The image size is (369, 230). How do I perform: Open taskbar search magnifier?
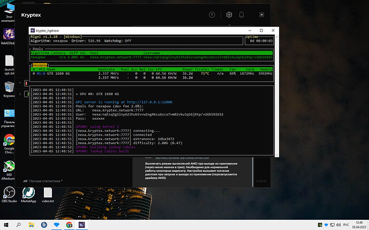point(19,225)
